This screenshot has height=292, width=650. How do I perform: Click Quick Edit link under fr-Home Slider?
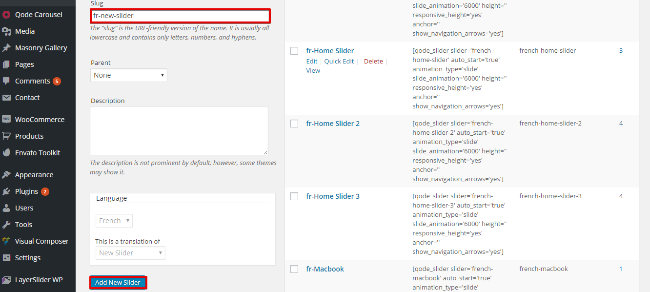[x=339, y=61]
